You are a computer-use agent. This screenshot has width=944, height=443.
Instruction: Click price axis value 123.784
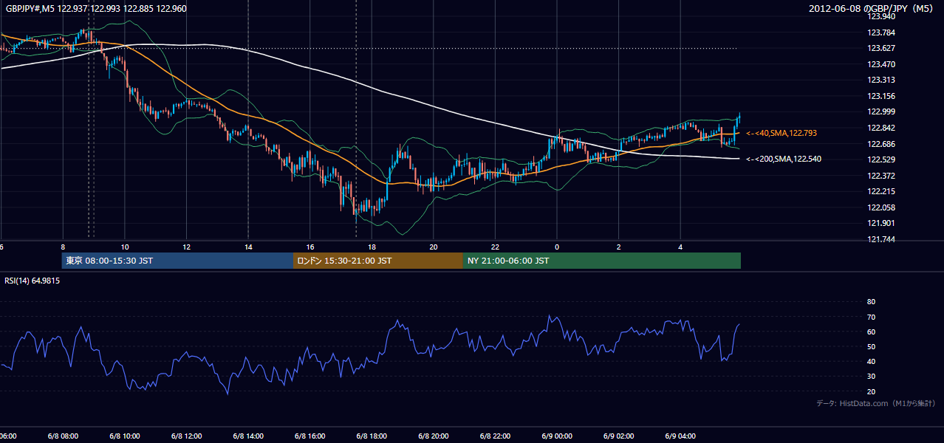(880, 32)
